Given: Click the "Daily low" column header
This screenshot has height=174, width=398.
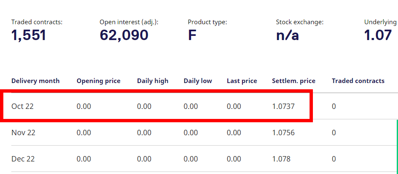Looking at the screenshot, I should [x=198, y=81].
